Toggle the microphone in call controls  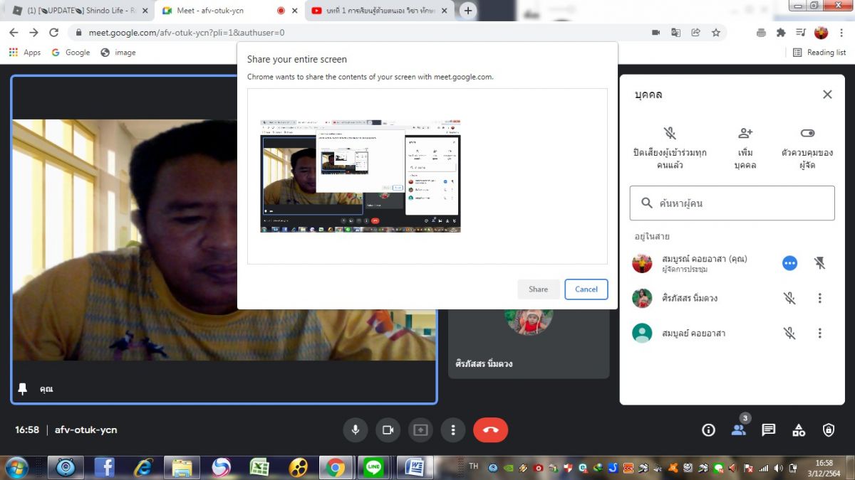tap(355, 430)
